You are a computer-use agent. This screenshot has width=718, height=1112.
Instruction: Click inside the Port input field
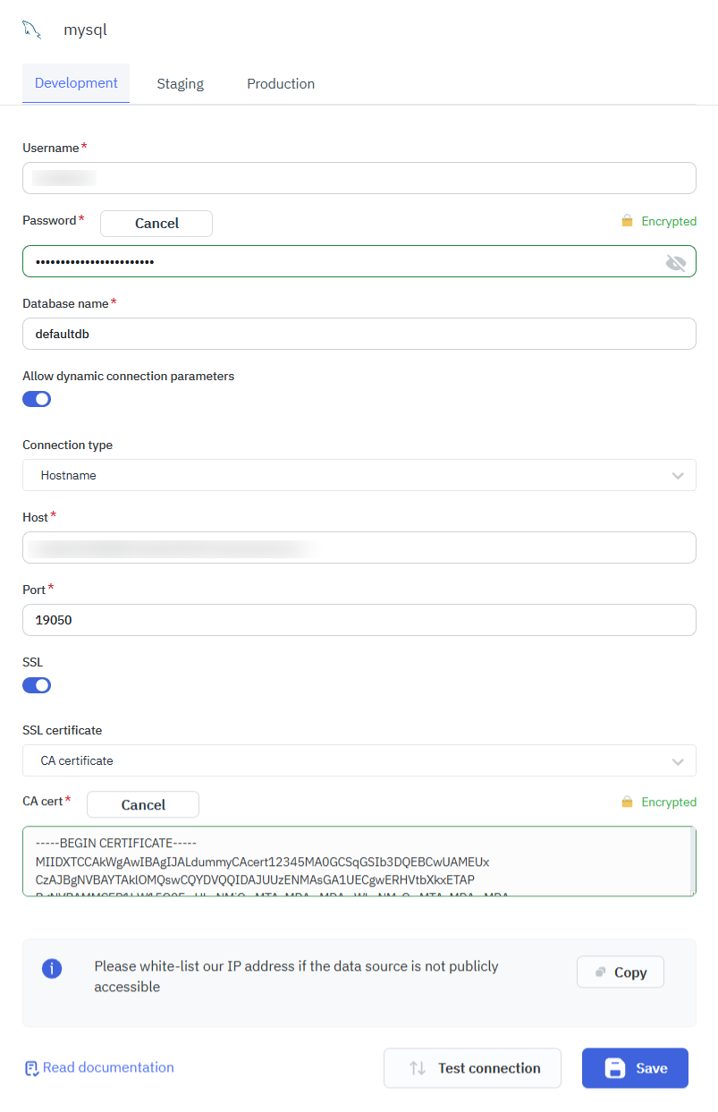point(358,619)
